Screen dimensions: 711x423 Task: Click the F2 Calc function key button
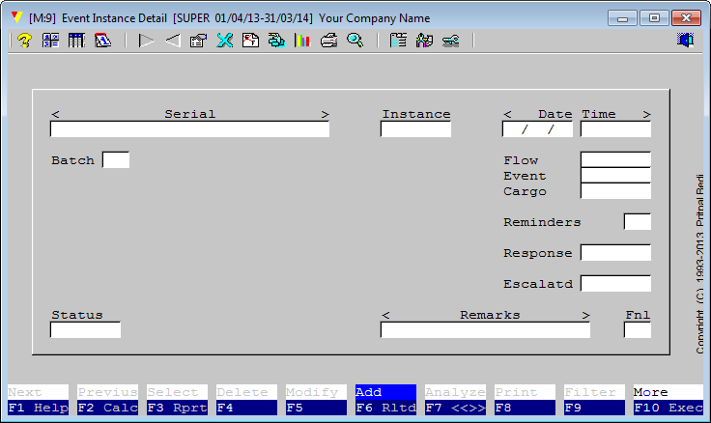tap(107, 408)
